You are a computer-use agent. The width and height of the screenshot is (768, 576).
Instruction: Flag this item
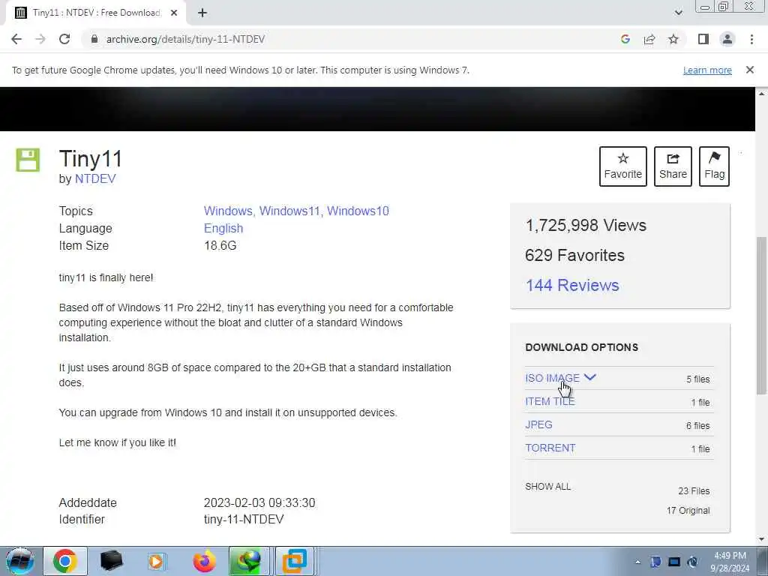(714, 166)
